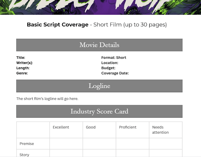Viewport: 201px width, 157px height.
Task: Click the 'Industry Score Card' section header
Action: tap(99, 111)
